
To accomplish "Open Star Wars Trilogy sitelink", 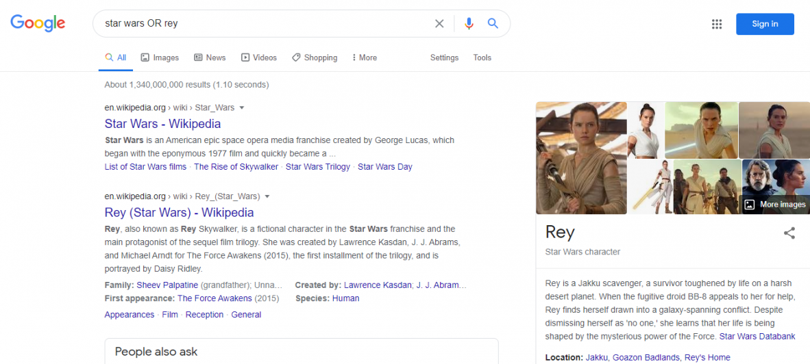I will 318,167.
